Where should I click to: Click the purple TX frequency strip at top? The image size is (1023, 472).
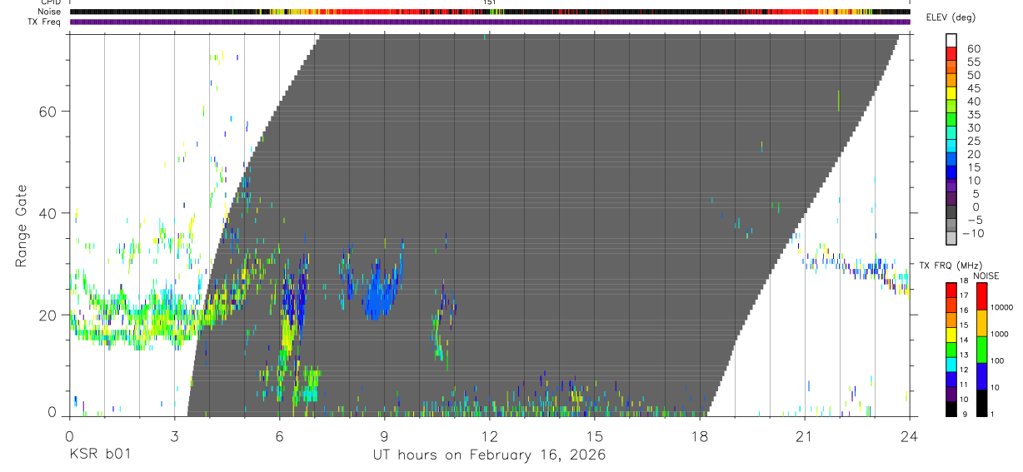pyautogui.click(x=489, y=22)
